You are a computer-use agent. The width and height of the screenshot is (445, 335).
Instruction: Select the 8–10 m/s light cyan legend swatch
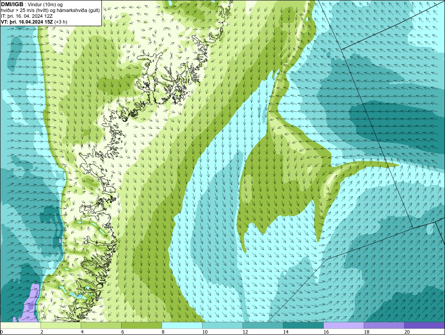click(182, 325)
